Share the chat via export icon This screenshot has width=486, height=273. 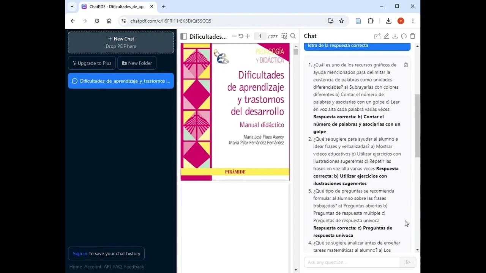tap(377, 36)
